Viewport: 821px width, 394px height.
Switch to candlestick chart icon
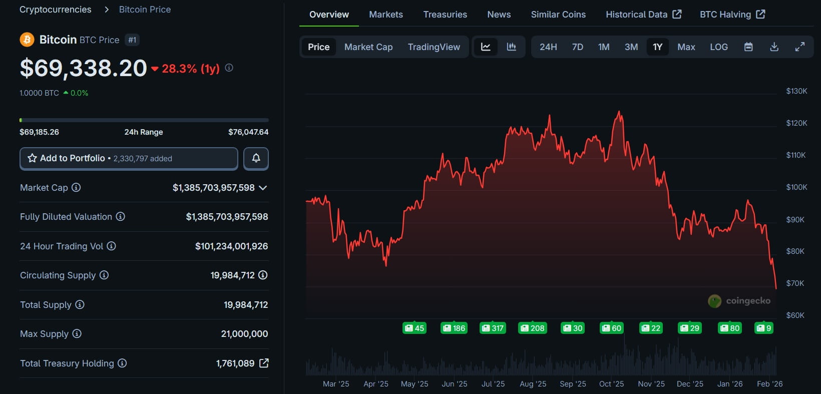point(511,47)
